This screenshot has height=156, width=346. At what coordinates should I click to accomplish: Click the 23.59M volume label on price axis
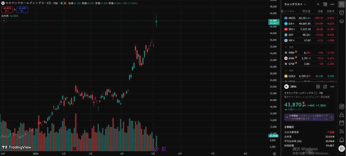[273, 136]
